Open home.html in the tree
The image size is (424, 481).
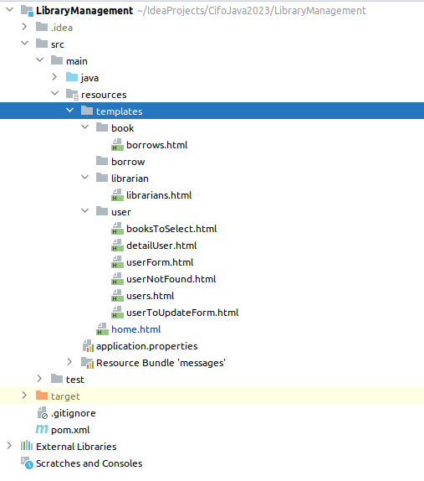[136, 329]
